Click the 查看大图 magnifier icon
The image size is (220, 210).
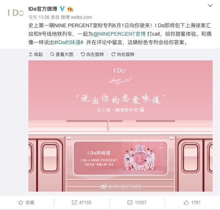click(52, 54)
